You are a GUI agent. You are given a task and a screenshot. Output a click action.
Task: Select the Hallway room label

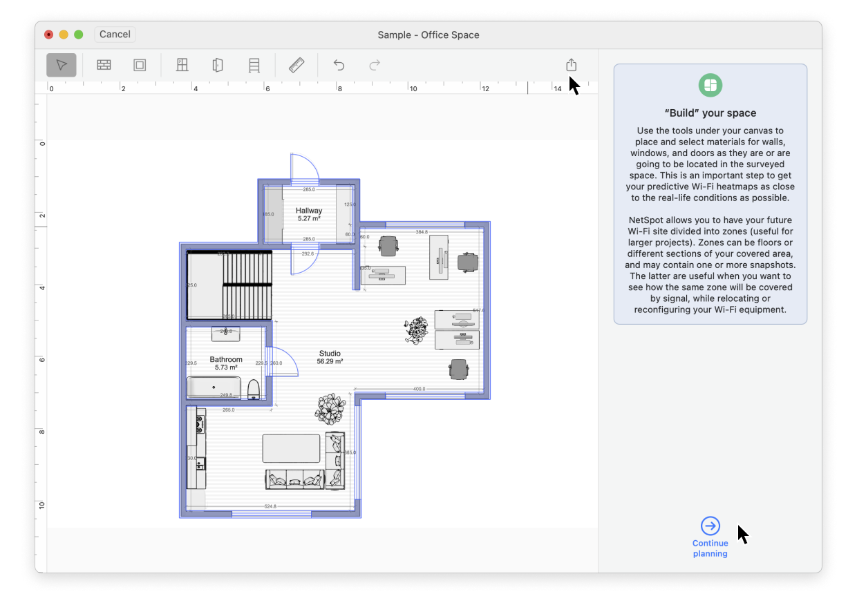(x=309, y=211)
